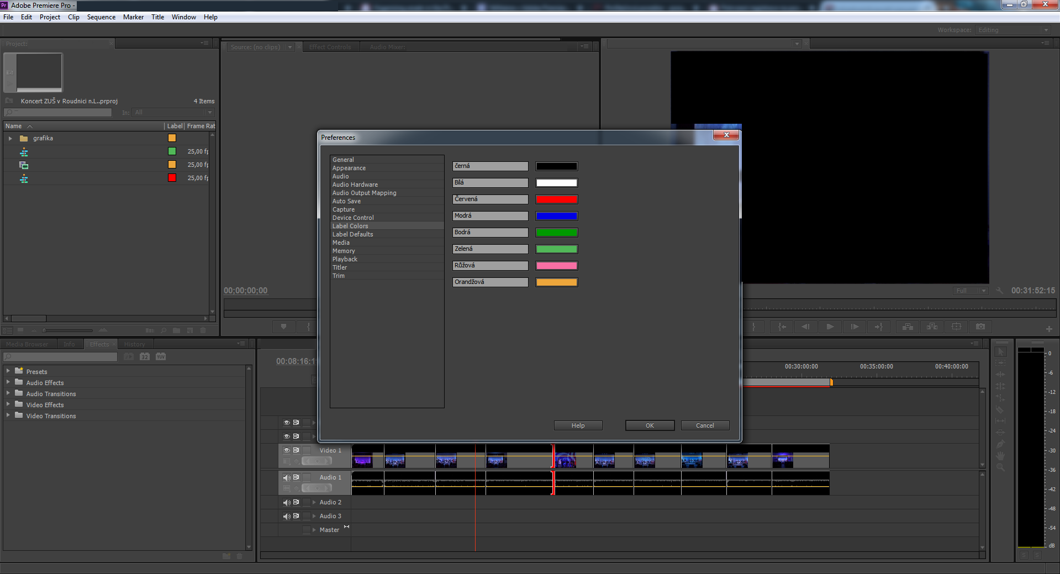This screenshot has height=574, width=1060.
Task: Mute the Audio 1 track speaker
Action: point(287,477)
